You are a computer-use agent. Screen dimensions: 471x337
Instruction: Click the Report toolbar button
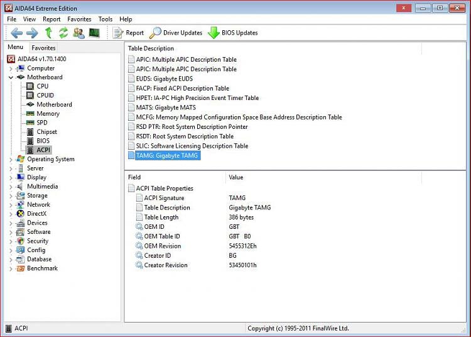pyautogui.click(x=128, y=33)
